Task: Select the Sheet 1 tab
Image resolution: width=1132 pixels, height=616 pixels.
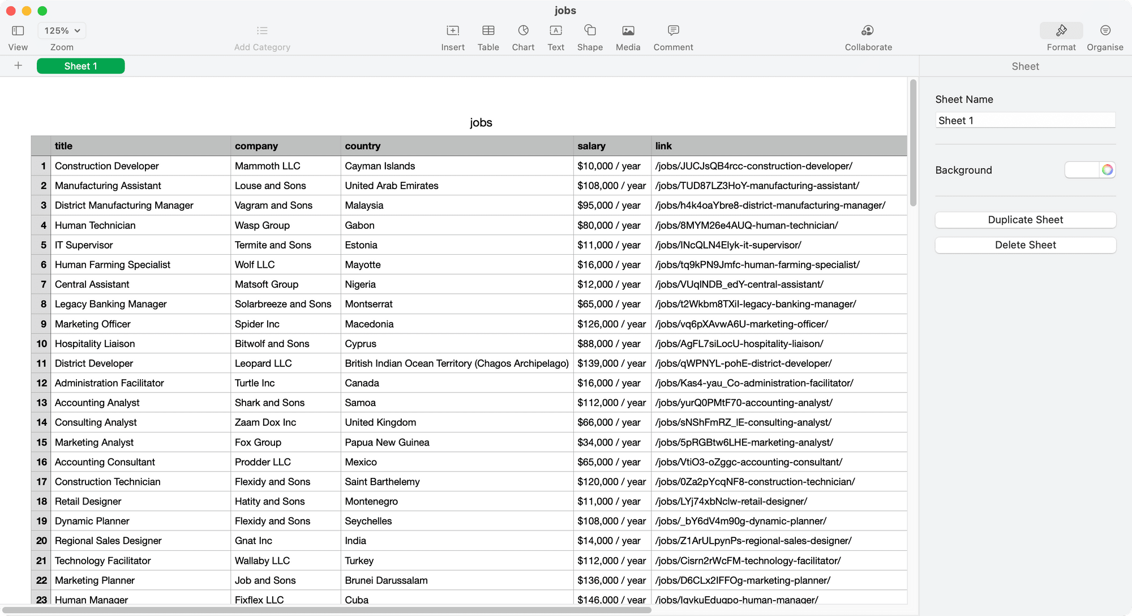Action: 80,66
